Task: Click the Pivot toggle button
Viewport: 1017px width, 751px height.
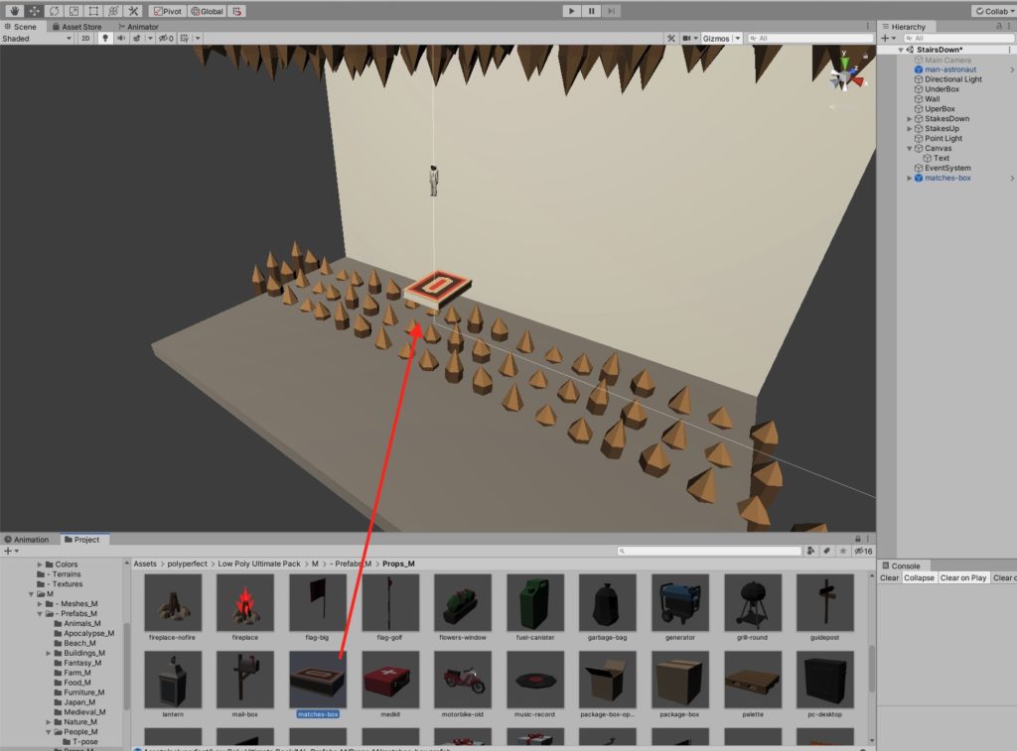Action: tap(174, 11)
